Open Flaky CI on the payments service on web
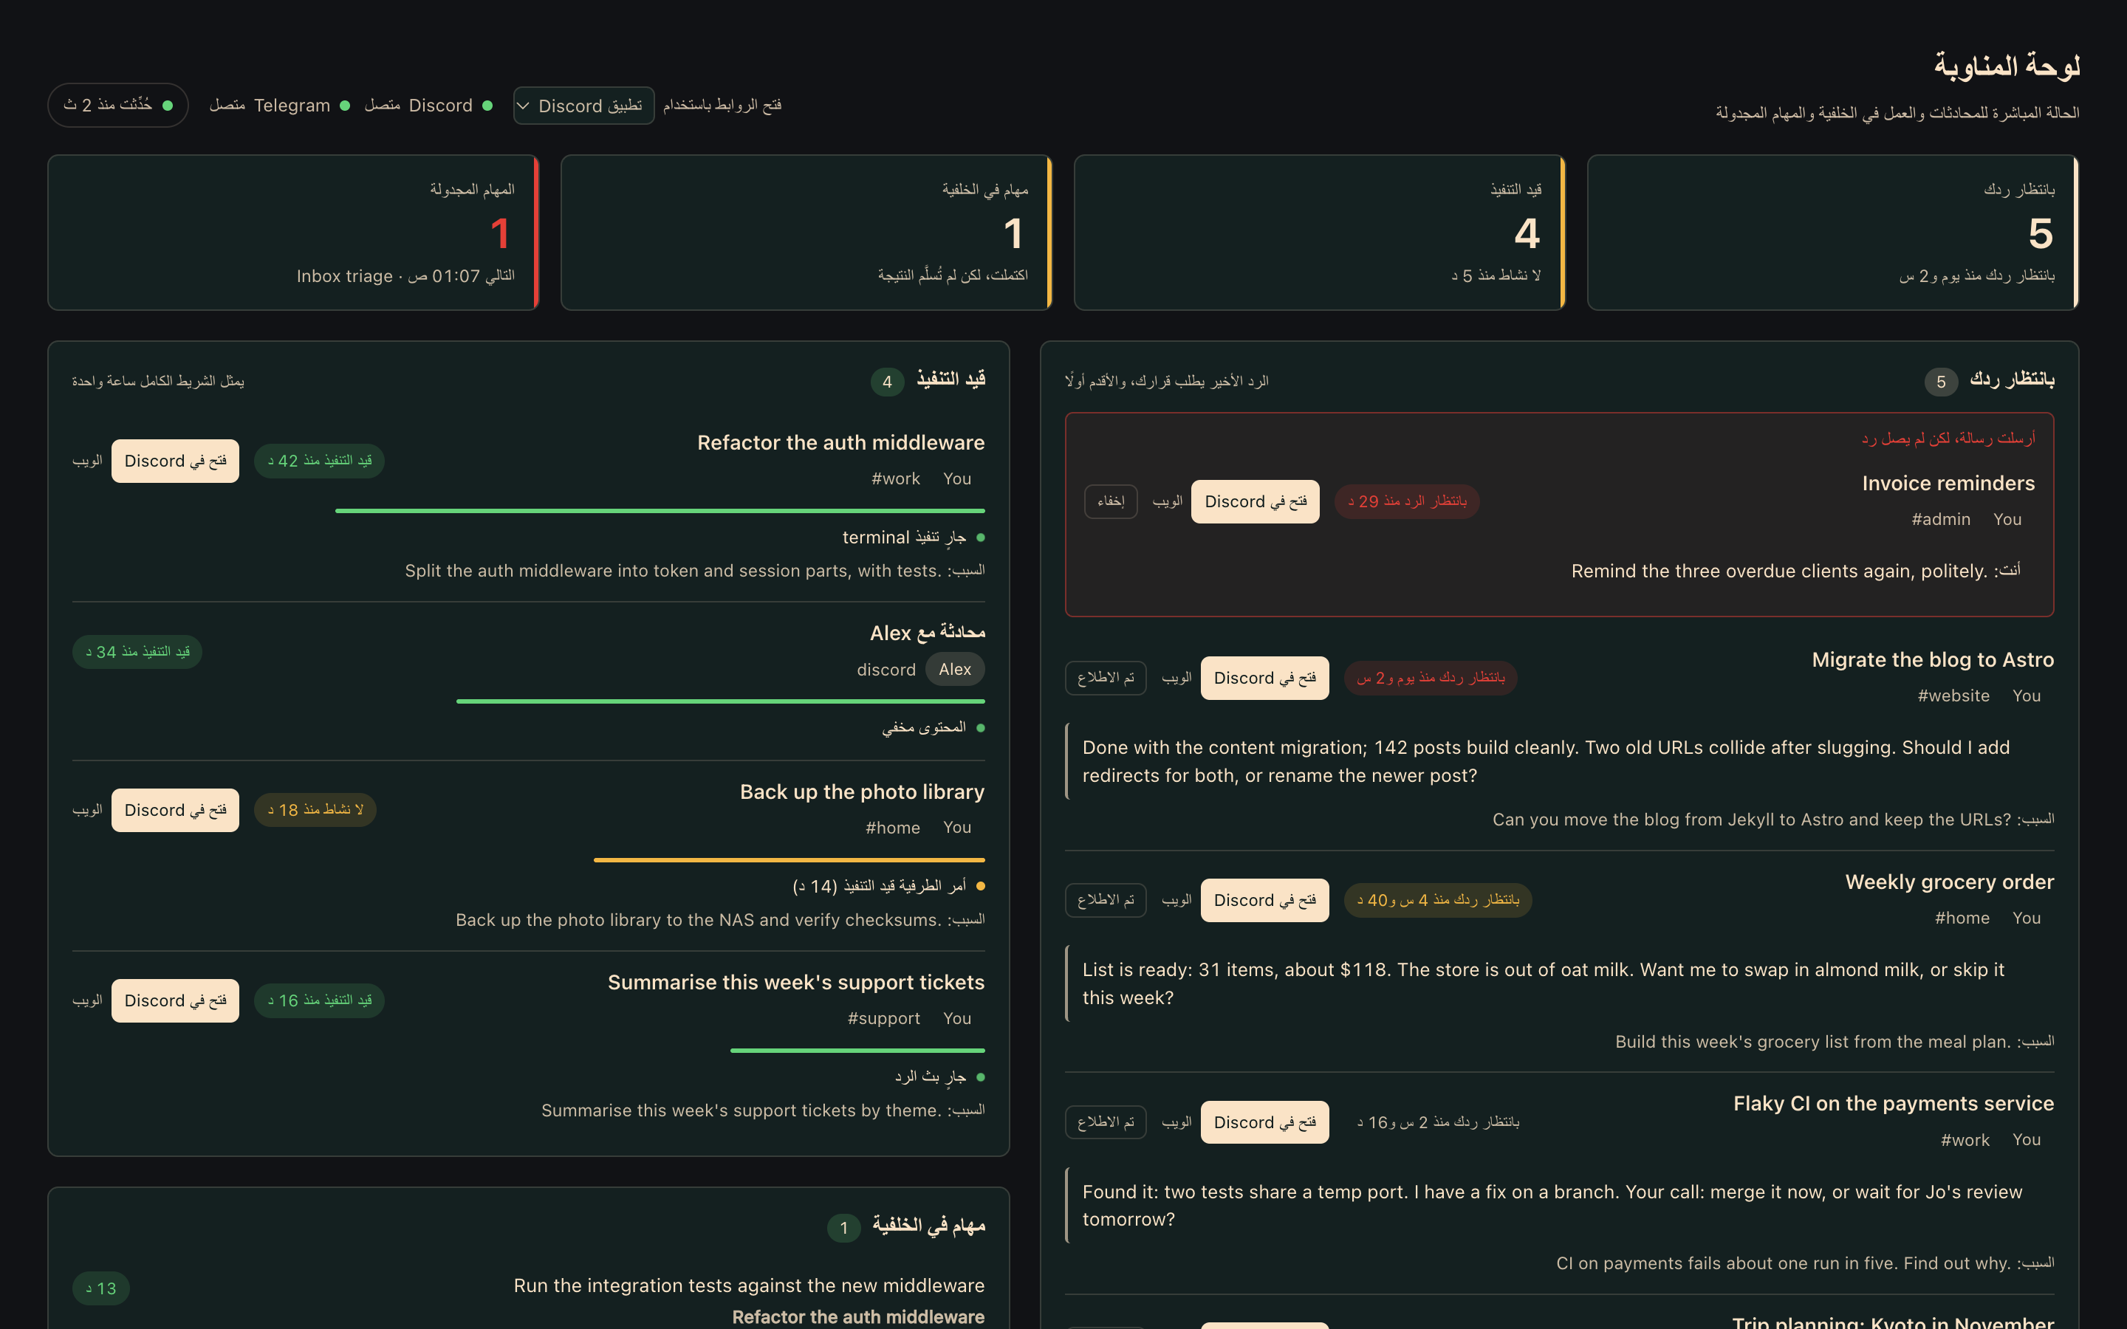 1176,1122
